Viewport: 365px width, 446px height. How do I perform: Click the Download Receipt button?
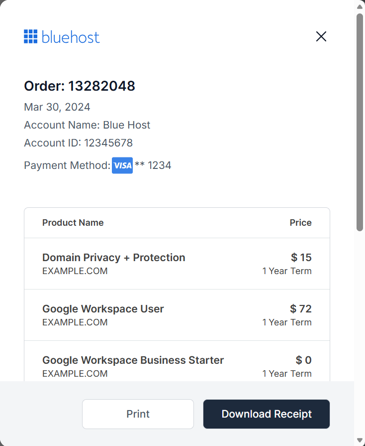[266, 414]
